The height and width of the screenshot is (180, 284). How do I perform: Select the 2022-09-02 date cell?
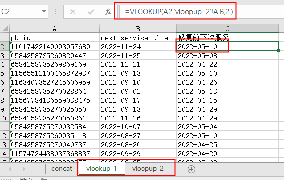[138, 91]
